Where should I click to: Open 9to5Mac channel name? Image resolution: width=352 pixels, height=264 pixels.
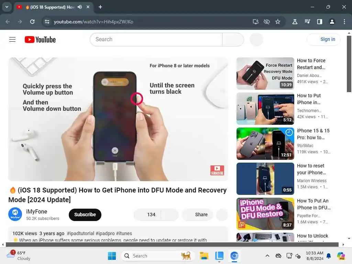[305, 146]
